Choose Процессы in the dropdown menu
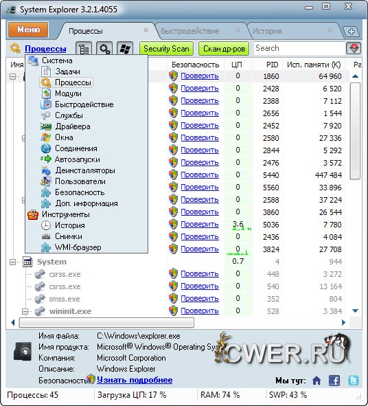 click(67, 82)
